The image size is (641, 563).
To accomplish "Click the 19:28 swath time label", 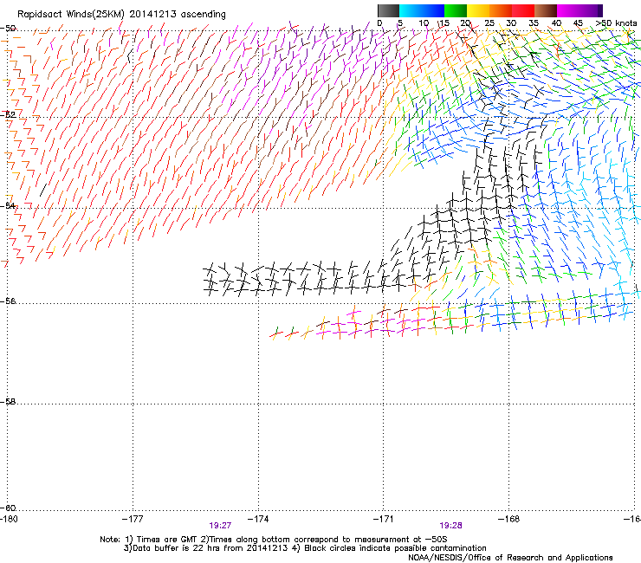I will (451, 526).
